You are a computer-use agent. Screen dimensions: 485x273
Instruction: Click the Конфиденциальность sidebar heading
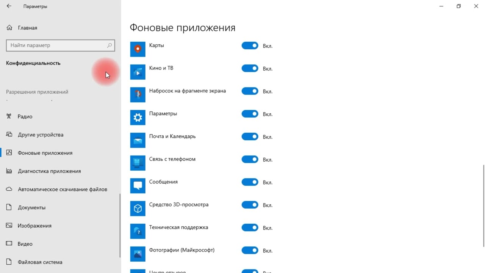33,63
